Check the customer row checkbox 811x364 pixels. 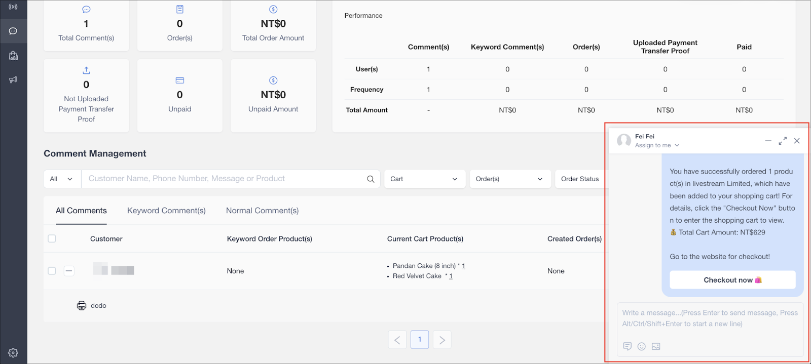point(52,271)
